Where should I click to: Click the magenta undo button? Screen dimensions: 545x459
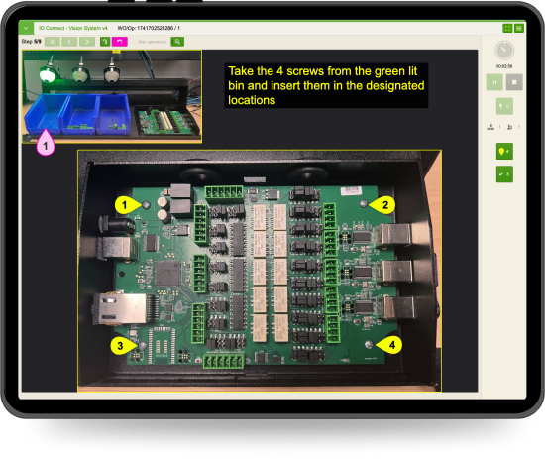coord(120,42)
